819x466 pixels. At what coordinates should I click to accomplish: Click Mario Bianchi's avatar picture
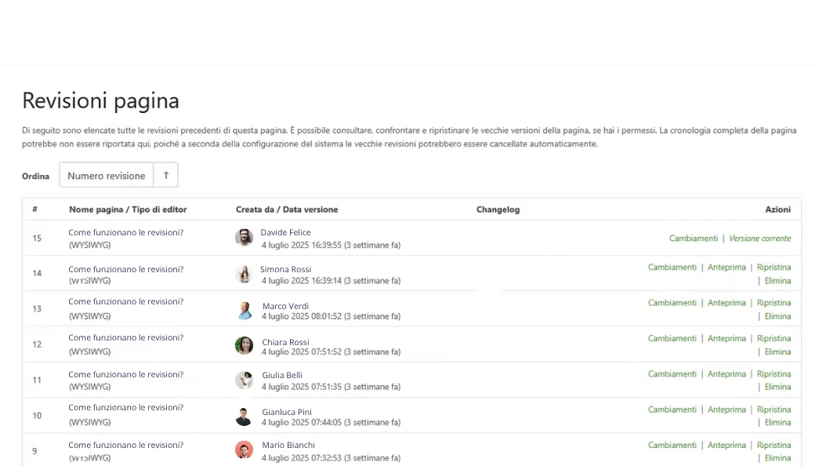point(245,450)
